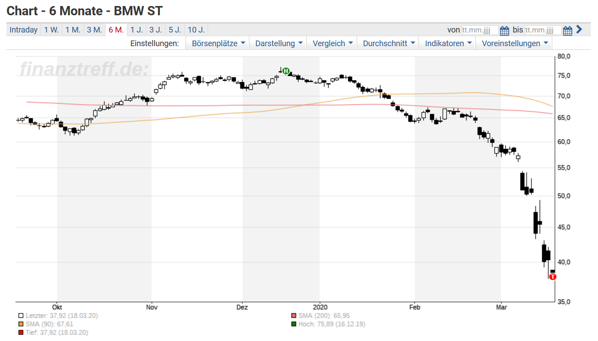Select the 1 W. timeframe tab
This screenshot has width=598, height=341.
tap(51, 30)
